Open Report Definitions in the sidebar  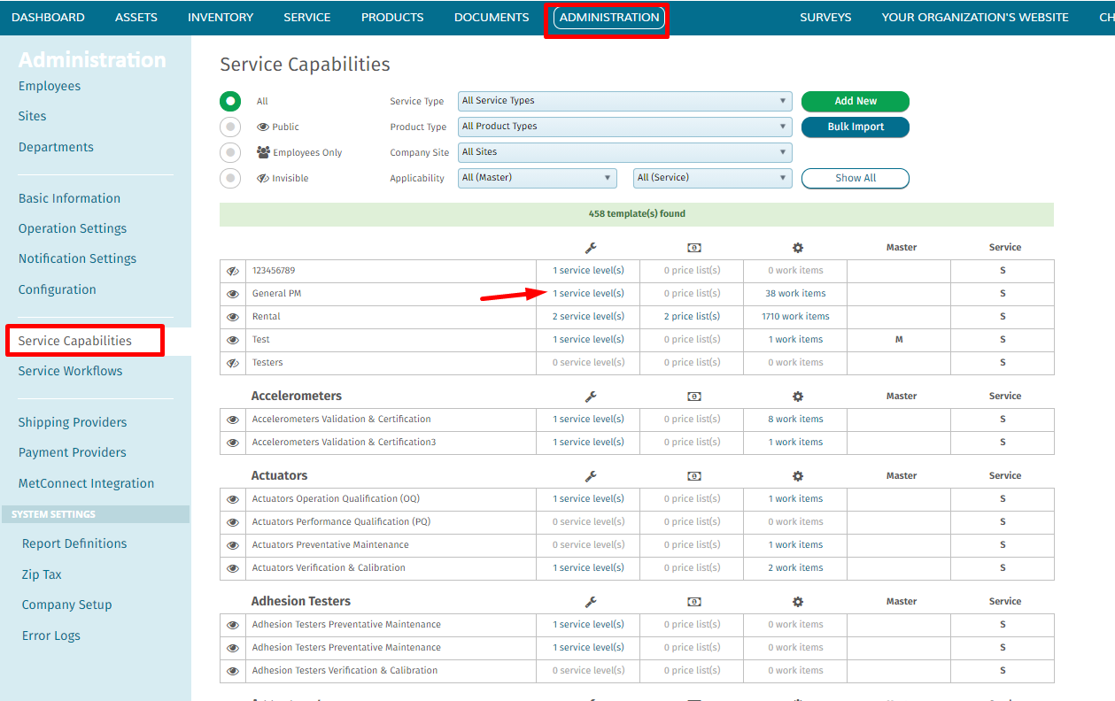coord(74,543)
